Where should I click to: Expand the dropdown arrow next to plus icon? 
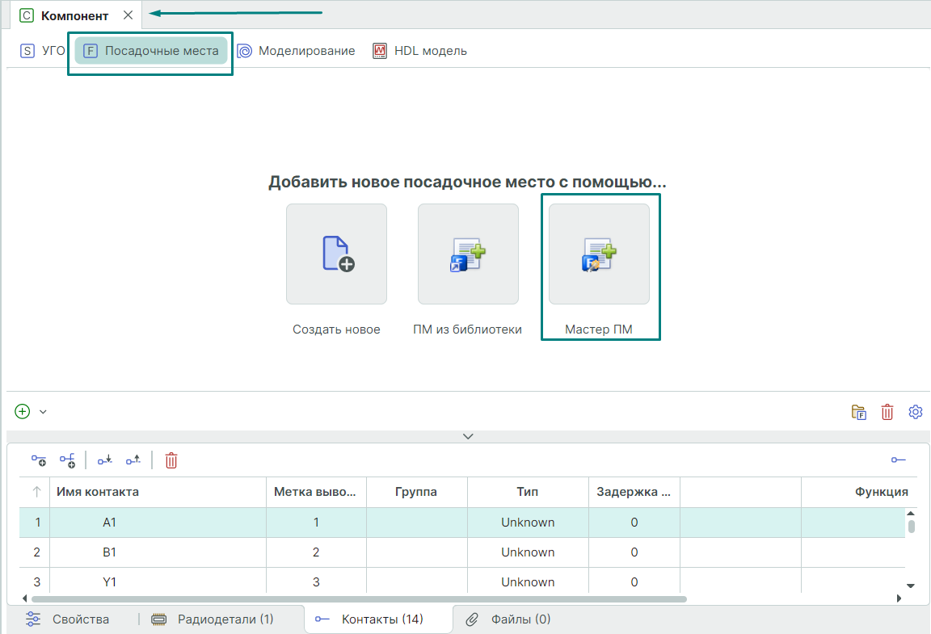(x=44, y=412)
